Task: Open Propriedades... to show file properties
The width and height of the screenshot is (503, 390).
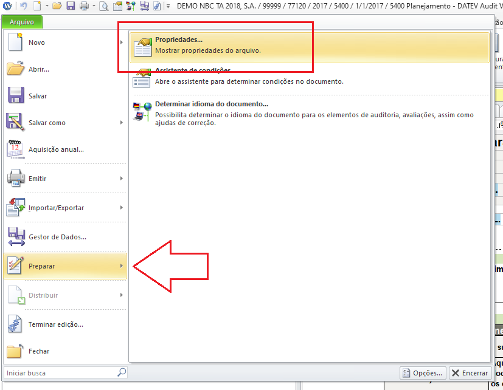Action: point(309,47)
